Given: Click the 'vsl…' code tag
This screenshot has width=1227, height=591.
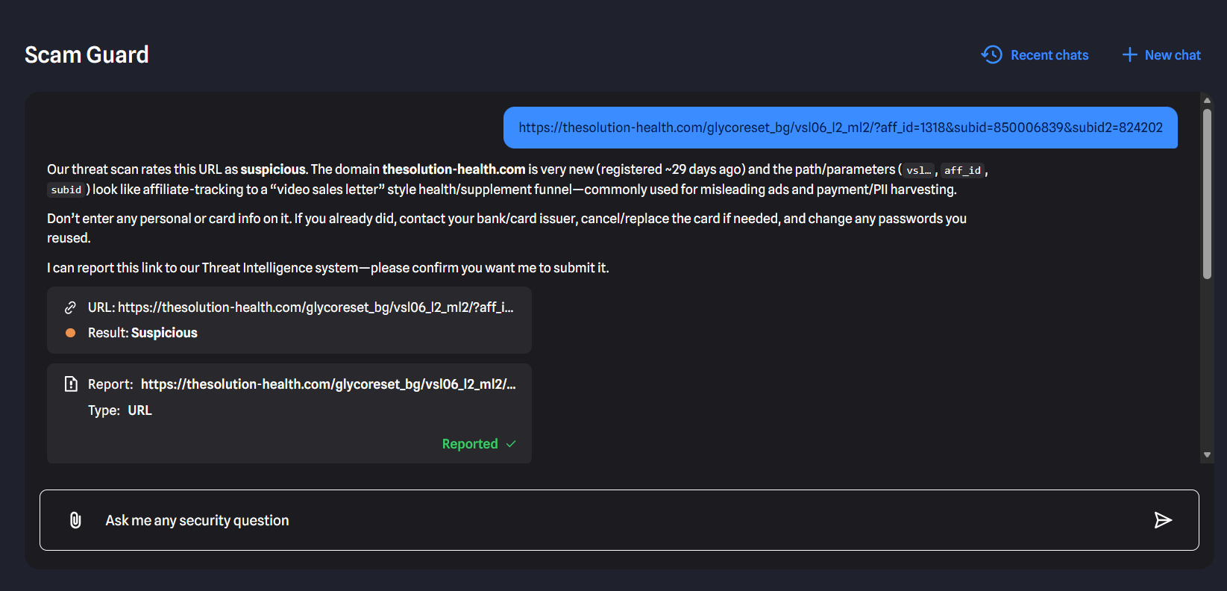Looking at the screenshot, I should [x=918, y=170].
